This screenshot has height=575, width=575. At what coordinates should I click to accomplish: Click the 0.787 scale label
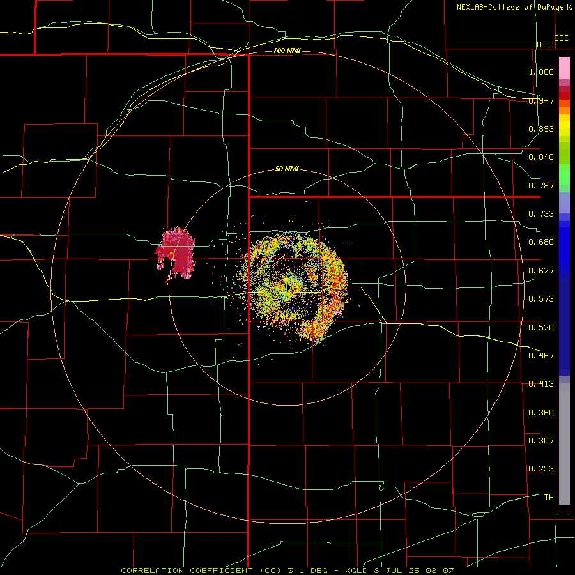pos(541,185)
